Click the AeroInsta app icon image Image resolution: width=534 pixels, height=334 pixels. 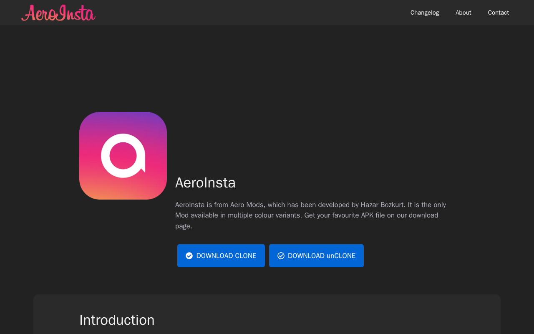(123, 156)
